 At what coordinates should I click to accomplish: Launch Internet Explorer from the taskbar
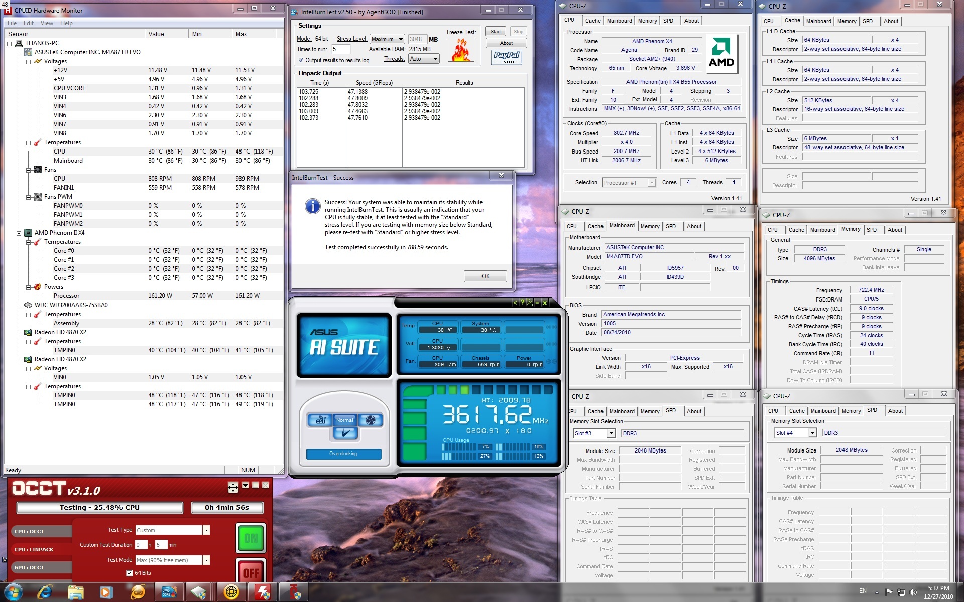pos(45,592)
